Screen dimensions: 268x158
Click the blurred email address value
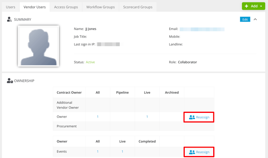(202, 29)
